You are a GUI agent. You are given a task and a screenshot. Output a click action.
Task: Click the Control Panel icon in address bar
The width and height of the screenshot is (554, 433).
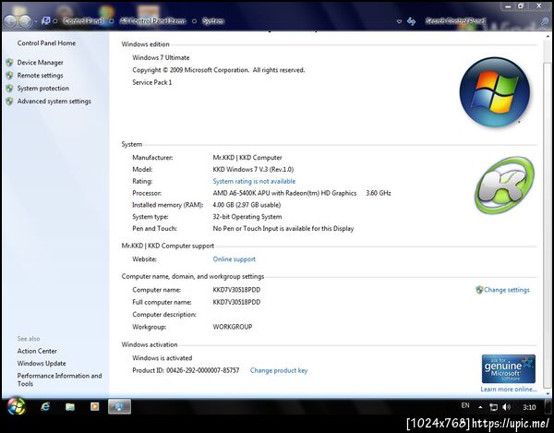(x=45, y=21)
